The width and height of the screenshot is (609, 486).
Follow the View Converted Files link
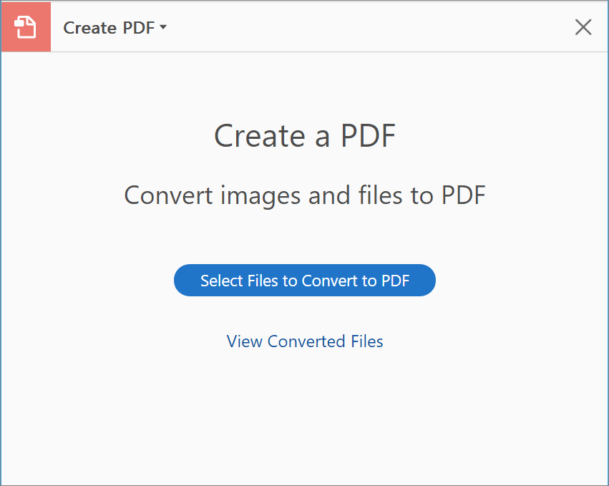click(x=304, y=341)
